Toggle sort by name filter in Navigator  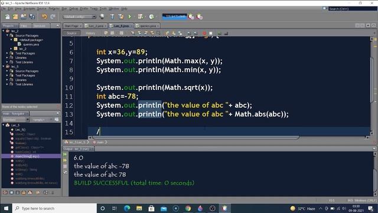coord(45,192)
